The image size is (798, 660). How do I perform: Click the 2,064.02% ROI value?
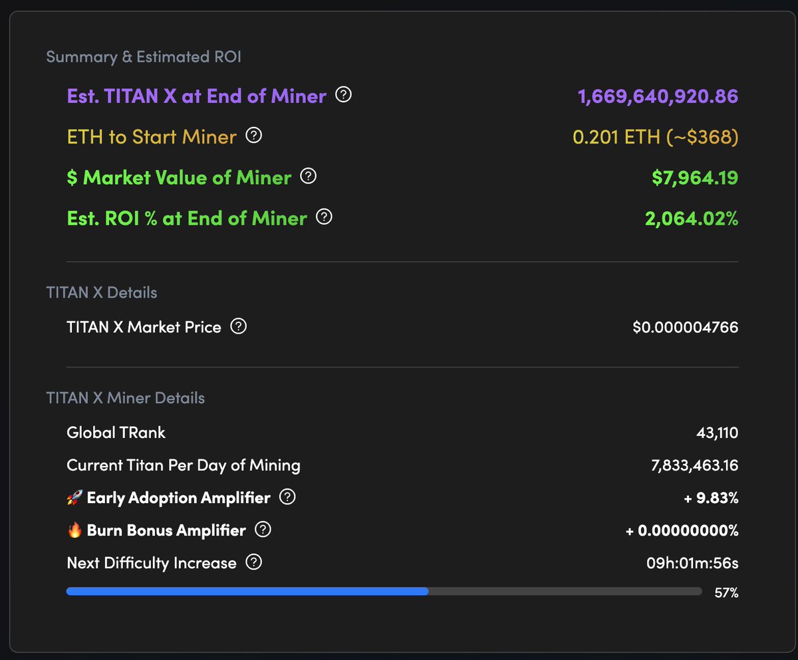click(x=692, y=219)
